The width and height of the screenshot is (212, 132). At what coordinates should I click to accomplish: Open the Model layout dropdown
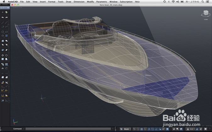127,129
